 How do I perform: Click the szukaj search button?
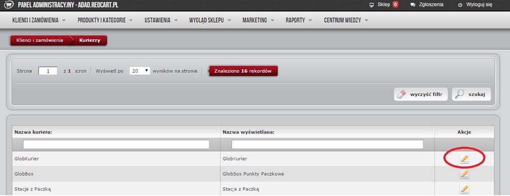[471, 94]
